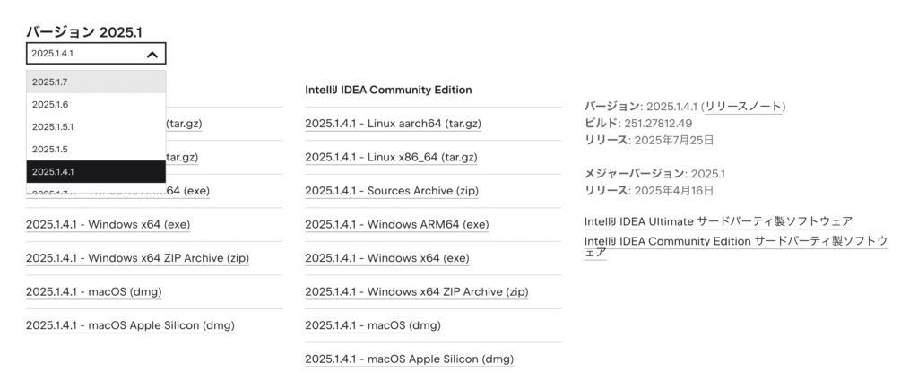Download Ultimate macOS Apple Silicon dmg
The image size is (918, 389).
[130, 325]
